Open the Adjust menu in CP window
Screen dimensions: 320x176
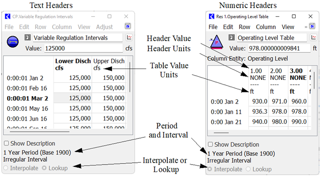coord(104,27)
